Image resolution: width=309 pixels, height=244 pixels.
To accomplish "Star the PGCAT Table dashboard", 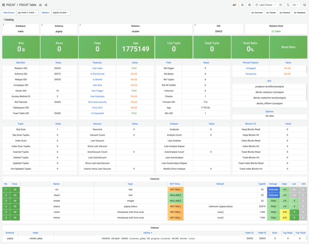I will point(40,5).
